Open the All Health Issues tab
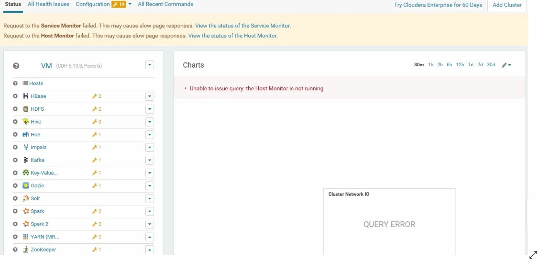Viewport: 537px width, 262px height. click(49, 4)
